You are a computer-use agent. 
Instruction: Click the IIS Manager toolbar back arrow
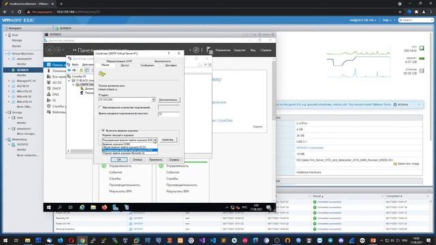[x=69, y=70]
